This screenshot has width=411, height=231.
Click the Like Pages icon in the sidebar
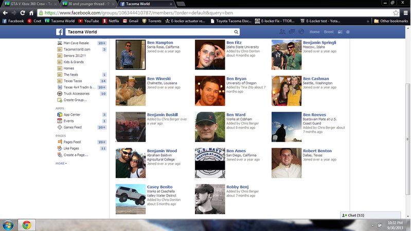pos(60,148)
